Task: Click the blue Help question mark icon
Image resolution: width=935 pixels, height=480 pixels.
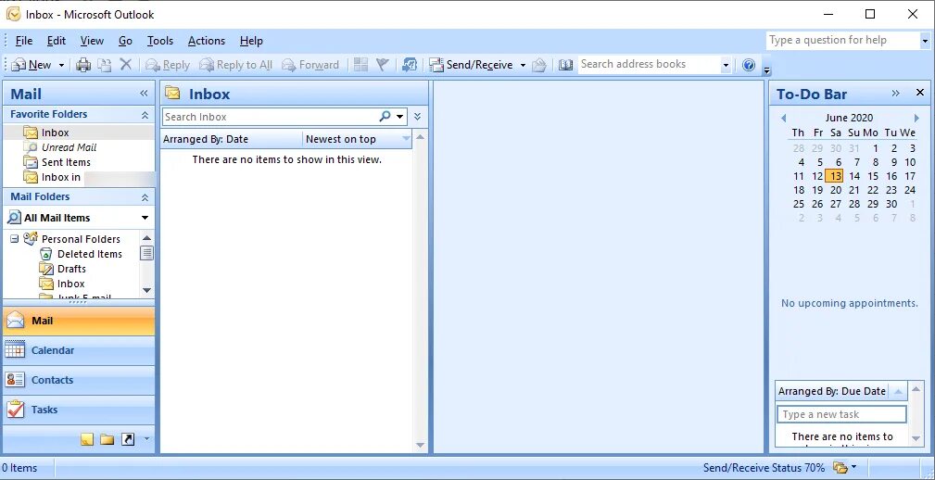Action: tap(749, 65)
